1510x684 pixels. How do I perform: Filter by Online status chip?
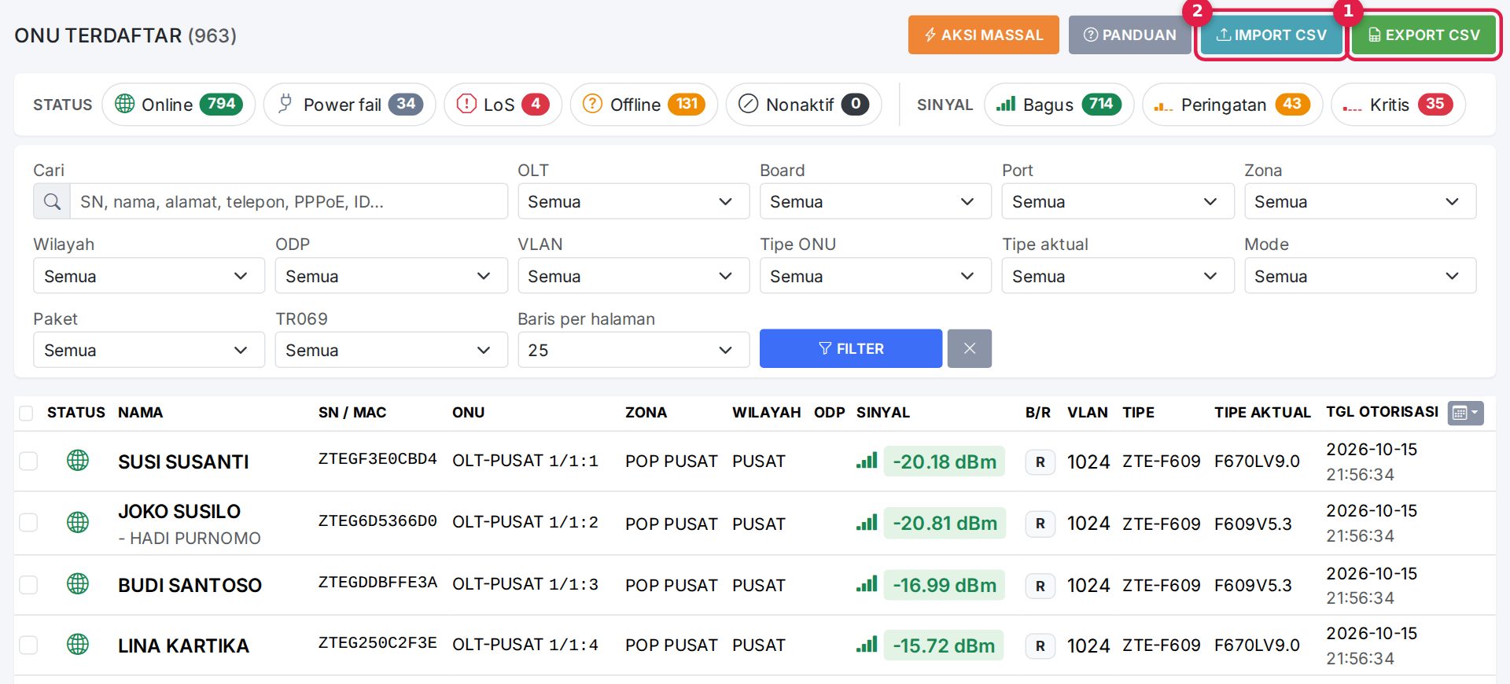[x=179, y=105]
